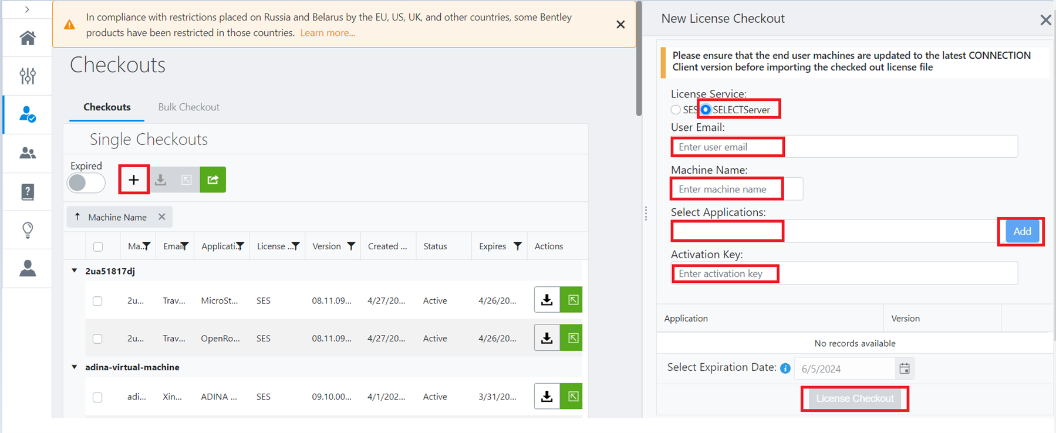
Task: Click the info icon beside Select Expiration Date
Action: pyautogui.click(x=785, y=368)
